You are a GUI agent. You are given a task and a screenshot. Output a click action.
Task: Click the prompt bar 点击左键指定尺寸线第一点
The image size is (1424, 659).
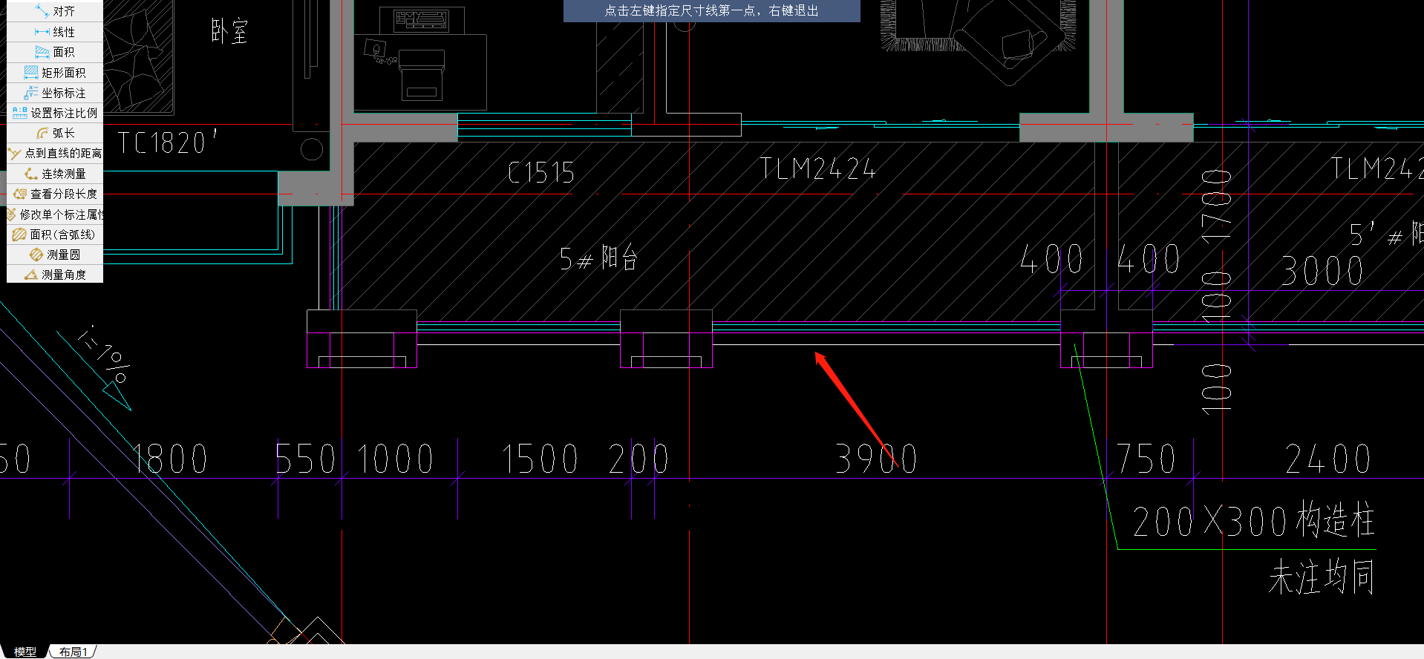pos(711,11)
